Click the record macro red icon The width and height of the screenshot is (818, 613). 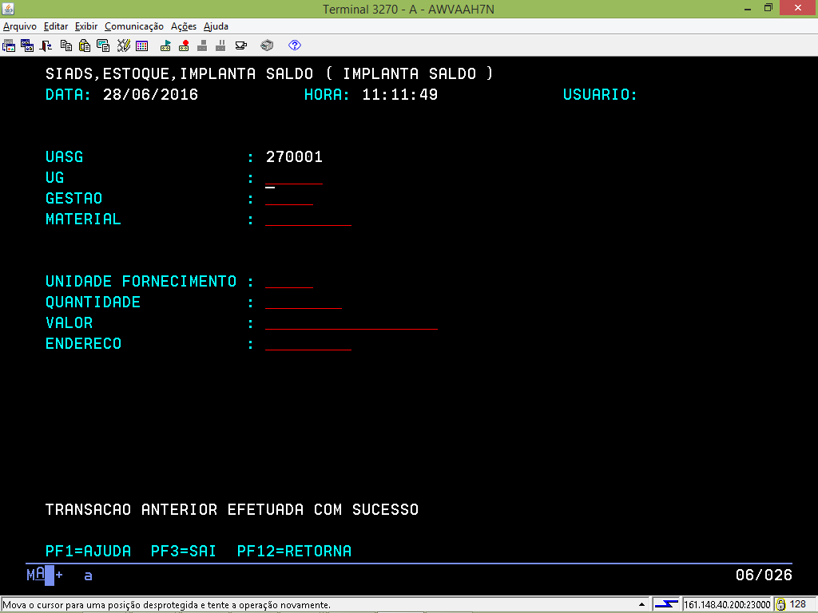pos(184,45)
